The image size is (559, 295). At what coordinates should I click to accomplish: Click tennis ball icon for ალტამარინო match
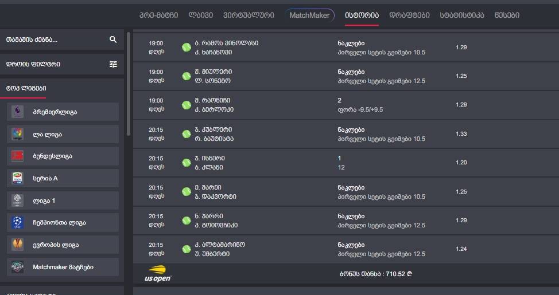coord(187,249)
